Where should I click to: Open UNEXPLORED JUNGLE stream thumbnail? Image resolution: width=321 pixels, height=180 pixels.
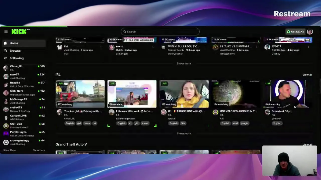(236, 94)
